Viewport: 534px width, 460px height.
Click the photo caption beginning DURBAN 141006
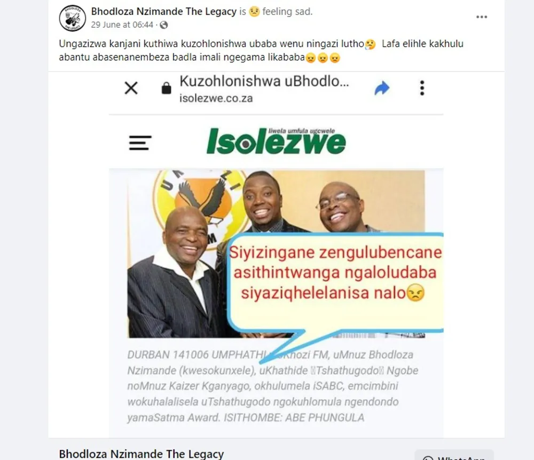point(273,386)
